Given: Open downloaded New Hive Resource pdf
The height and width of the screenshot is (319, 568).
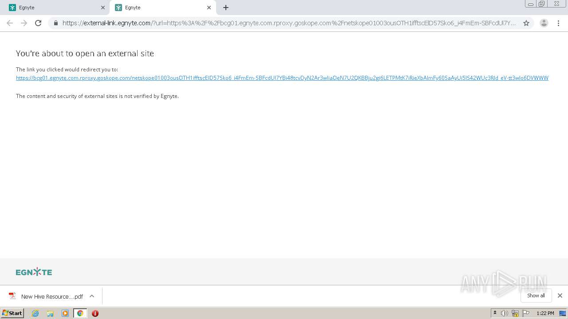Looking at the screenshot, I should click(x=46, y=296).
